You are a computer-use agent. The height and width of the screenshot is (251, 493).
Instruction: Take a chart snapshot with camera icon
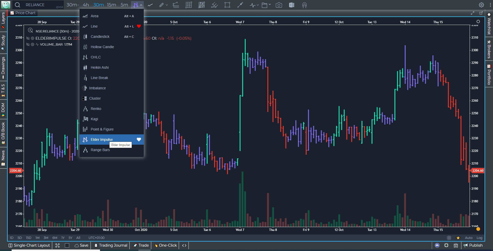click(x=279, y=5)
